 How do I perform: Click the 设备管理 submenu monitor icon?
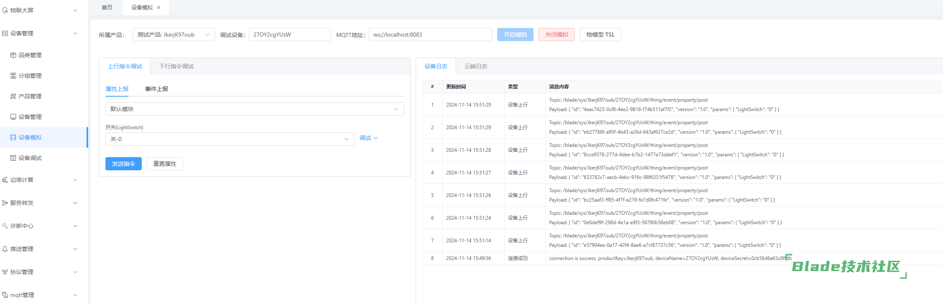point(13,117)
